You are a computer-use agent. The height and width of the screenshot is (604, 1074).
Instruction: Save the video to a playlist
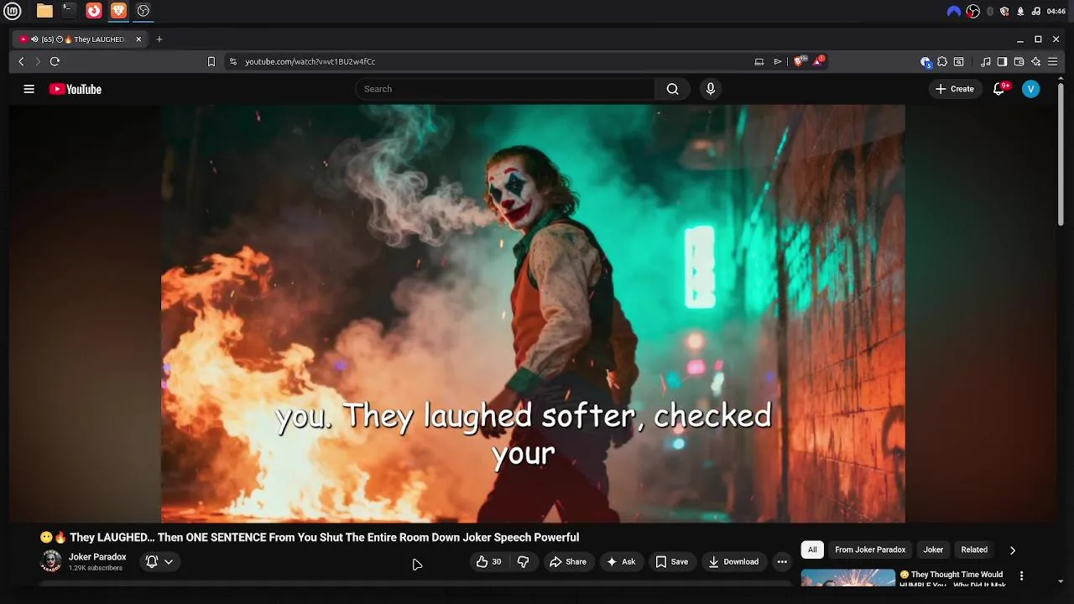point(672,562)
